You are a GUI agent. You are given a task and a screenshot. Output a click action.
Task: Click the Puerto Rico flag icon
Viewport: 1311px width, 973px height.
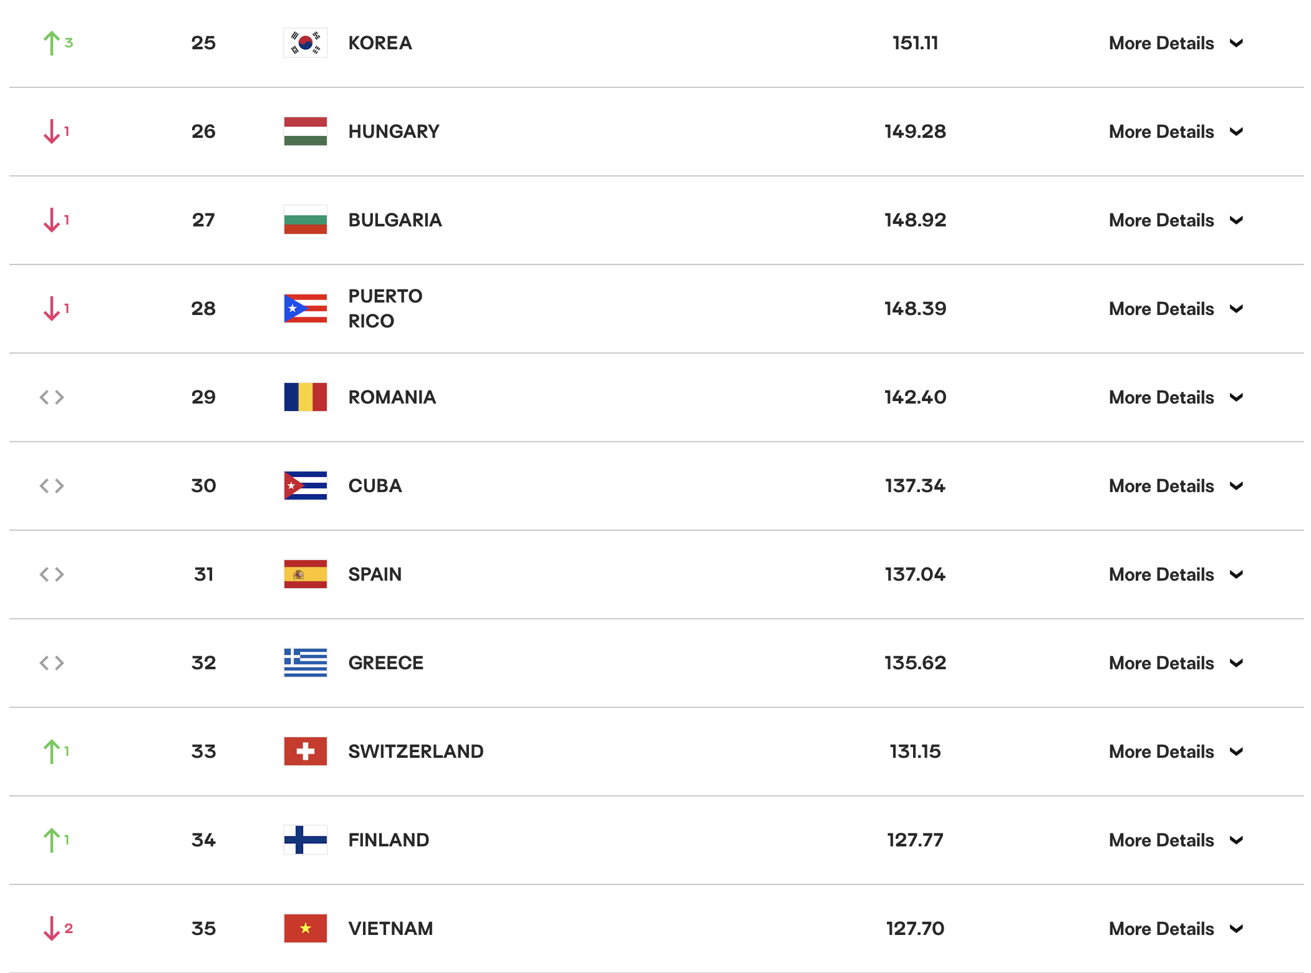[305, 309]
